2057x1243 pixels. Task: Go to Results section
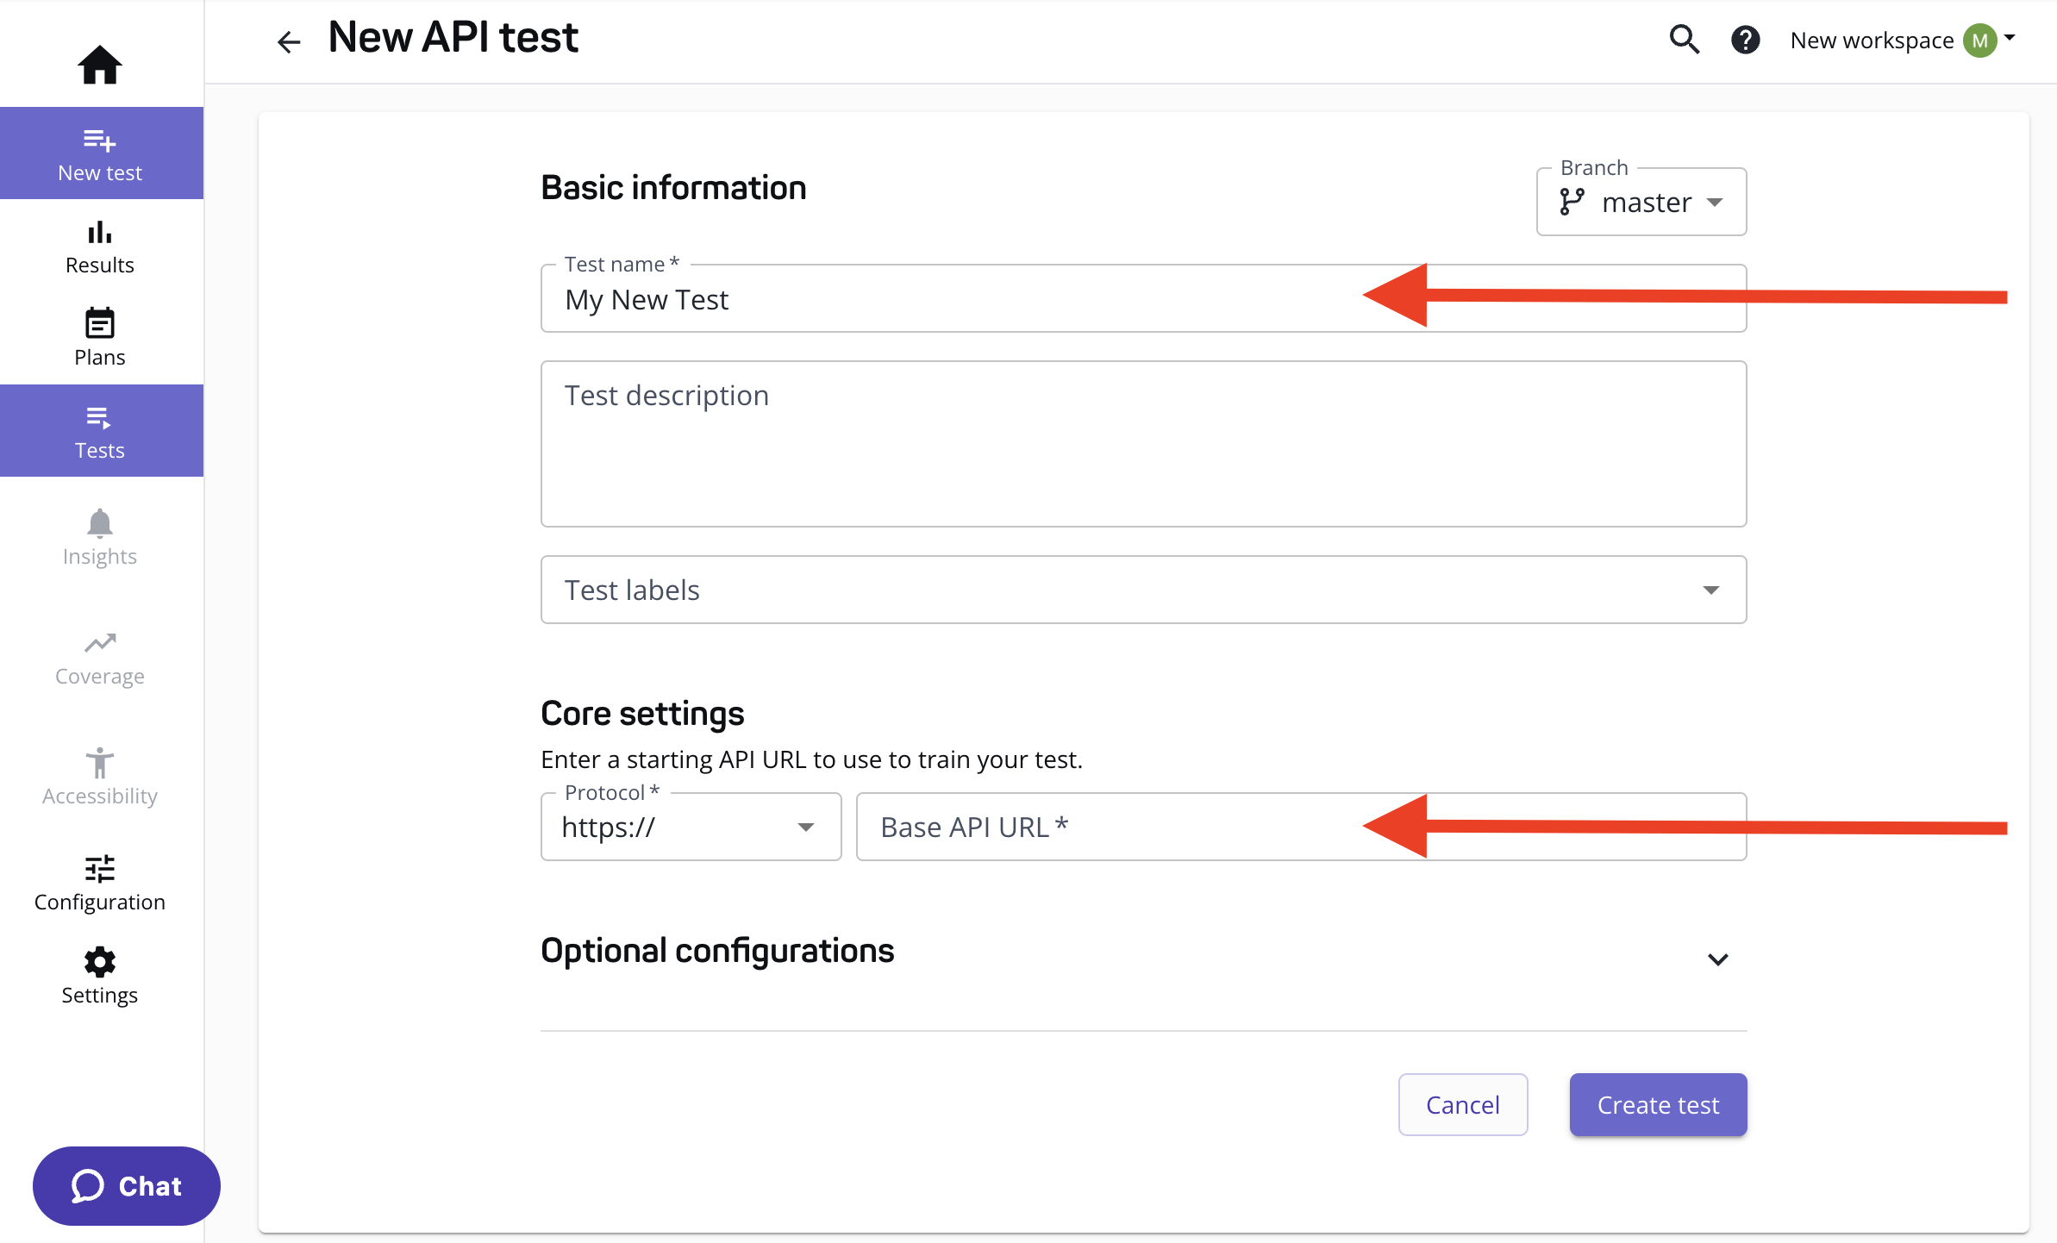coord(100,247)
